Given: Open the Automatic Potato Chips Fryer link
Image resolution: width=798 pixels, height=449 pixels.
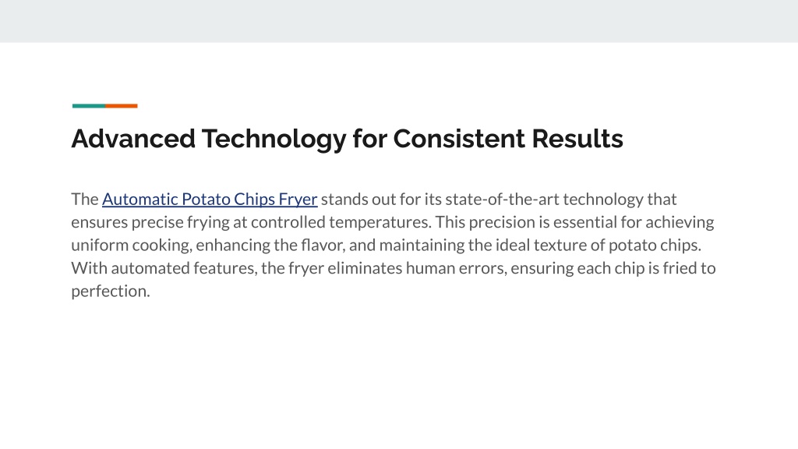Looking at the screenshot, I should coord(210,199).
